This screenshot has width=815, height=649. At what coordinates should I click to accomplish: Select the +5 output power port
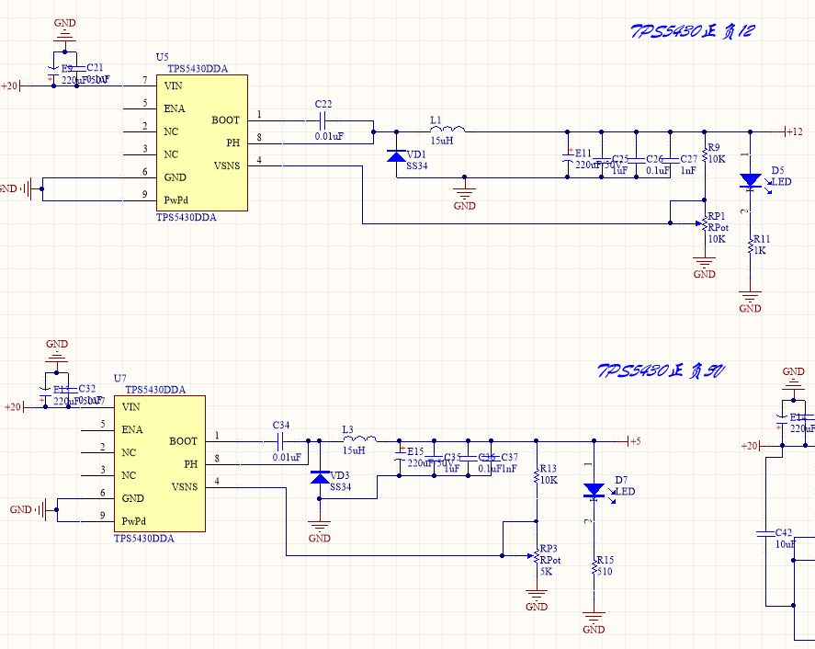point(635,441)
